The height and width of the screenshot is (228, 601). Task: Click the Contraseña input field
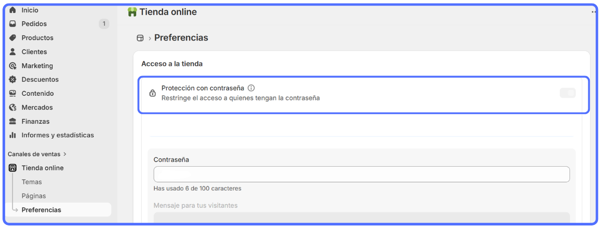pyautogui.click(x=361, y=174)
